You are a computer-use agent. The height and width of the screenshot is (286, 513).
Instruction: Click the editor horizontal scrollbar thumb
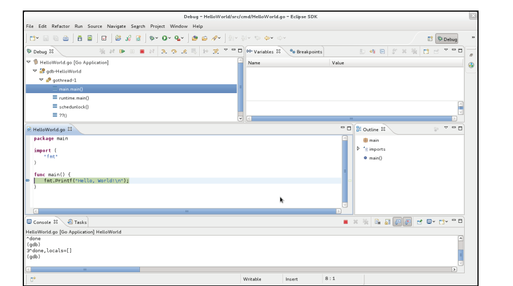[x=187, y=211]
